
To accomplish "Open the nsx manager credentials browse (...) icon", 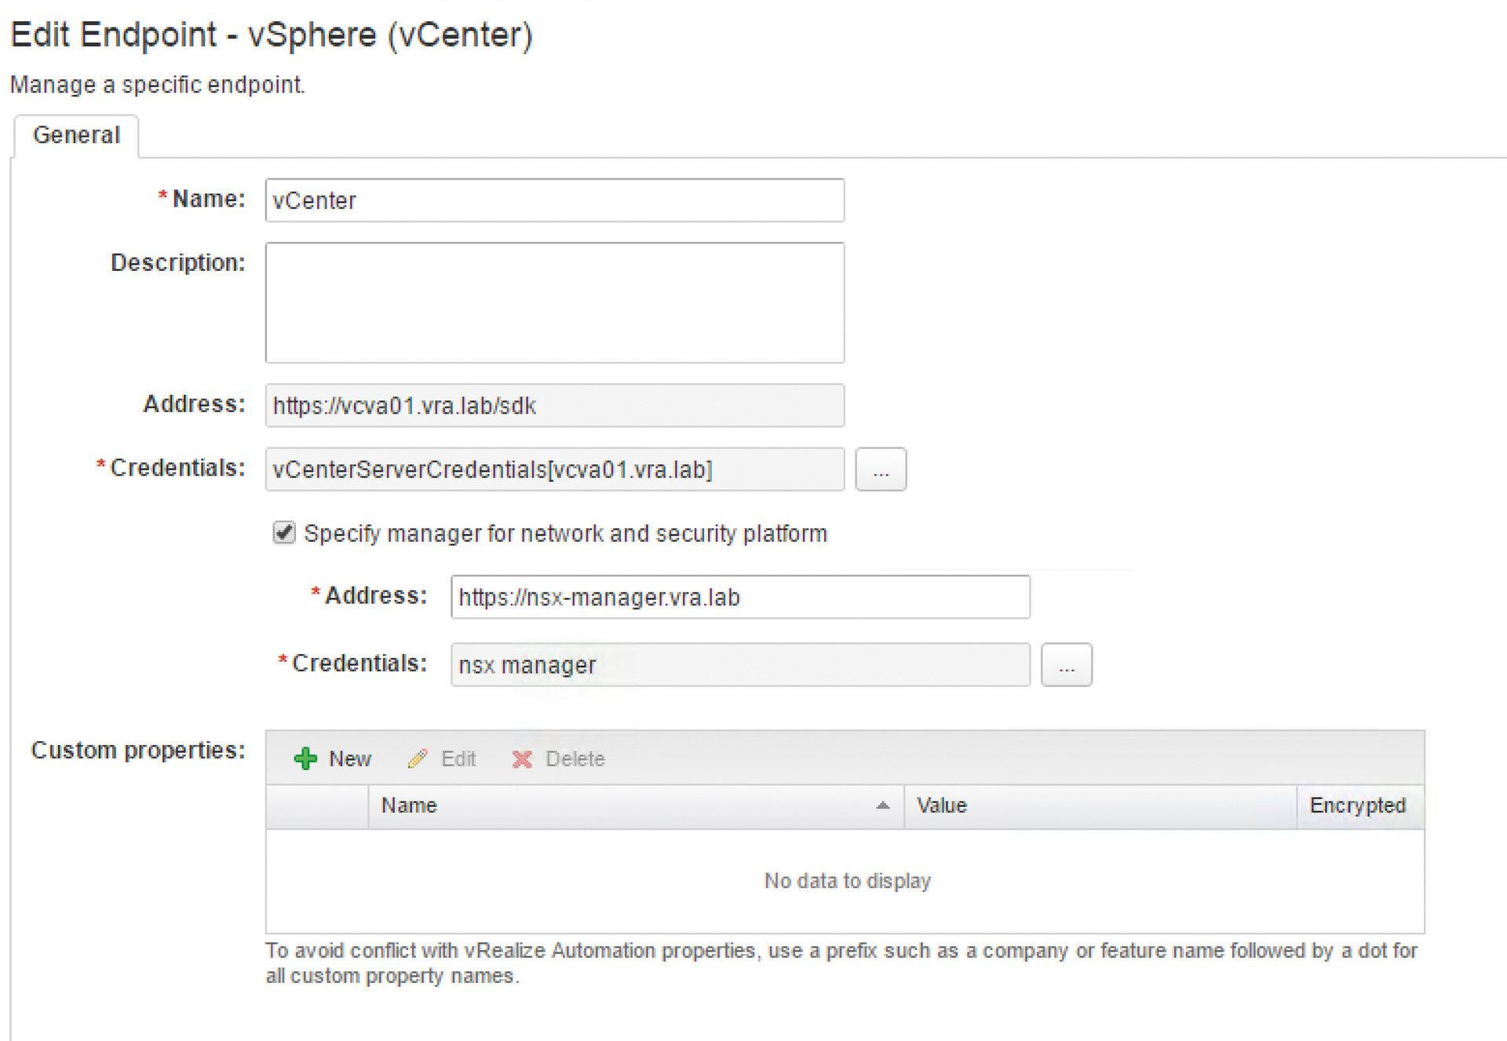I will (x=1066, y=664).
